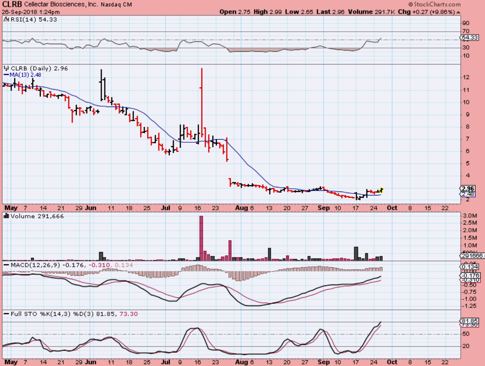Click the 0.134 MACD histogram value tag
485x366 pixels.
470,267
